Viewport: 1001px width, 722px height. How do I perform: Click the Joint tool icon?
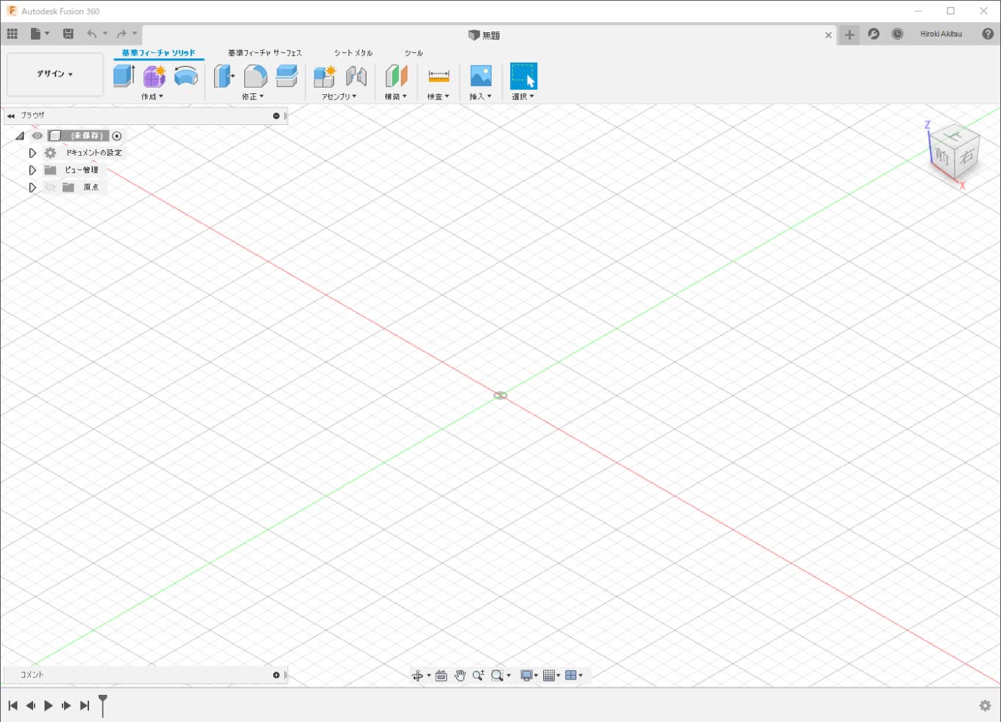[x=356, y=76]
